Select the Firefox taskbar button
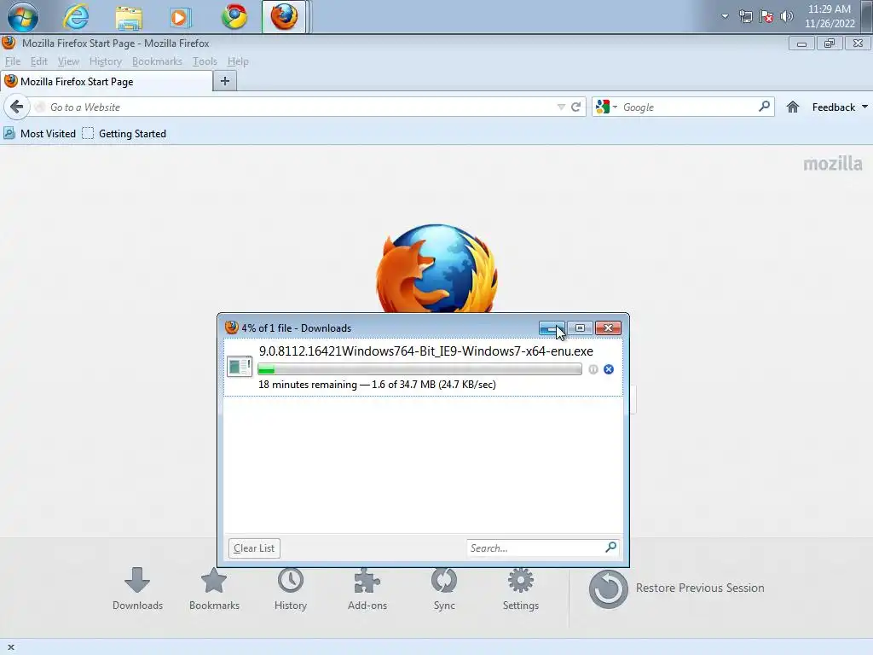The image size is (873, 655). tap(284, 17)
